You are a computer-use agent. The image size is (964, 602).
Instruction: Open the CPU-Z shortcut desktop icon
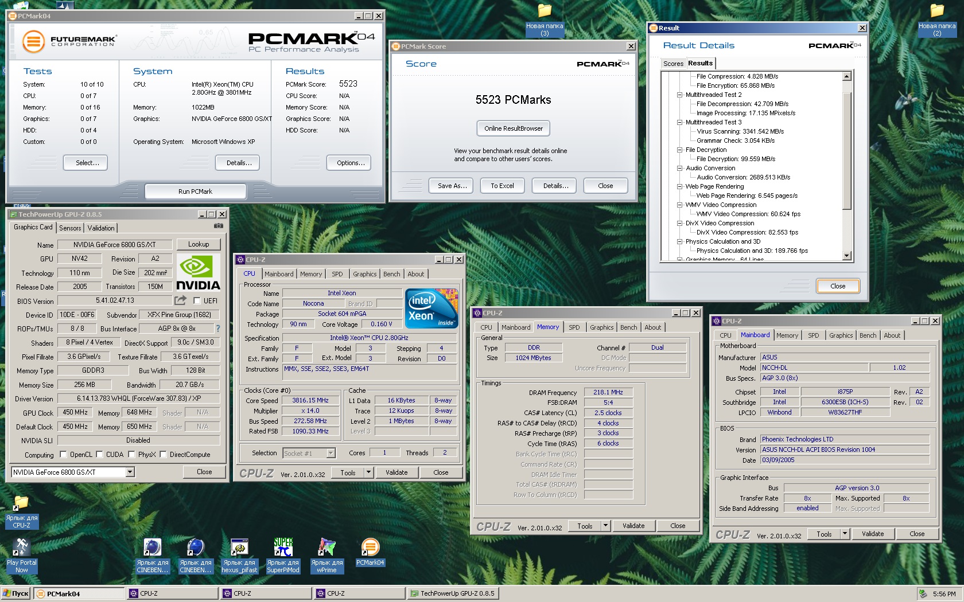point(21,512)
